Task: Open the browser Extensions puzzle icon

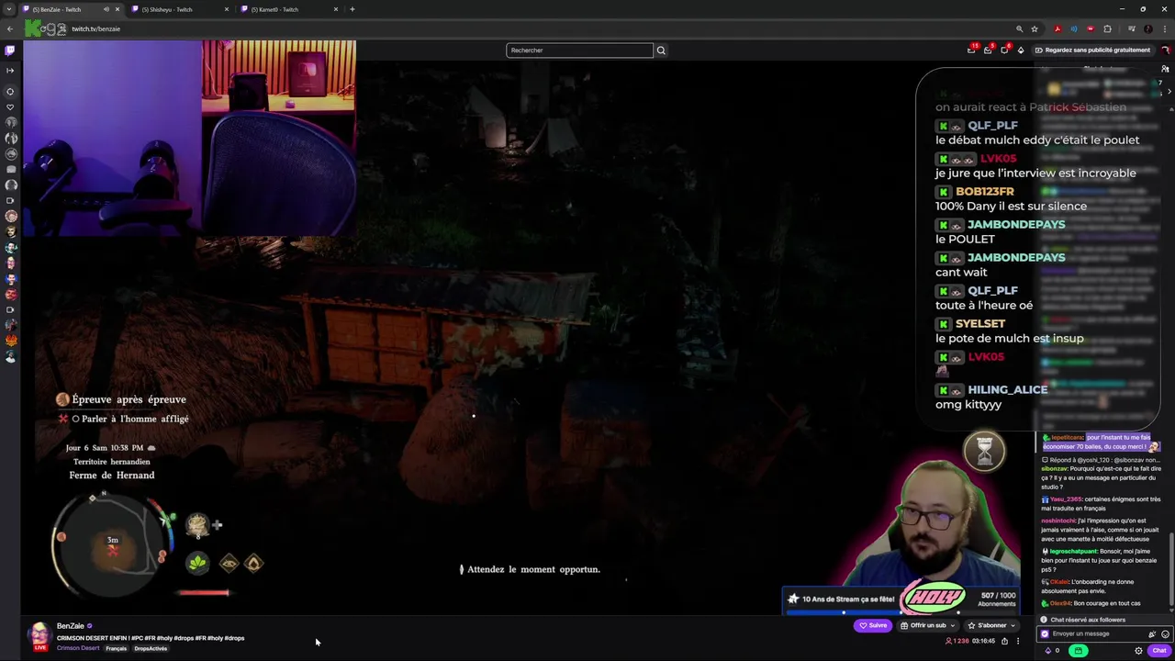Action: pos(1107,28)
